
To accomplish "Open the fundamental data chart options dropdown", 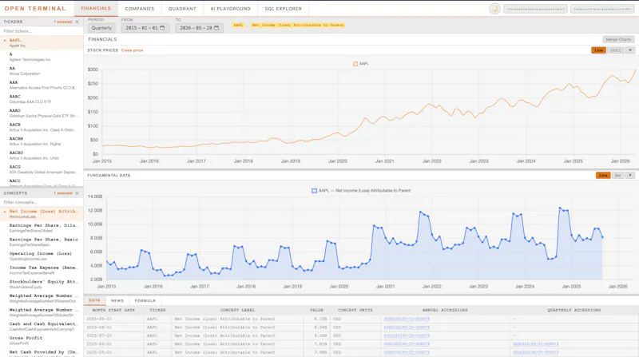I will pyautogui.click(x=630, y=175).
